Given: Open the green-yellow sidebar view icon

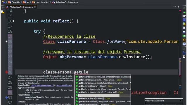Looking at the screenshot, I should pyautogui.click(x=184, y=24).
